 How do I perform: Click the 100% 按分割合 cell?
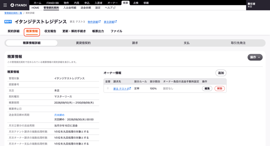153,88
